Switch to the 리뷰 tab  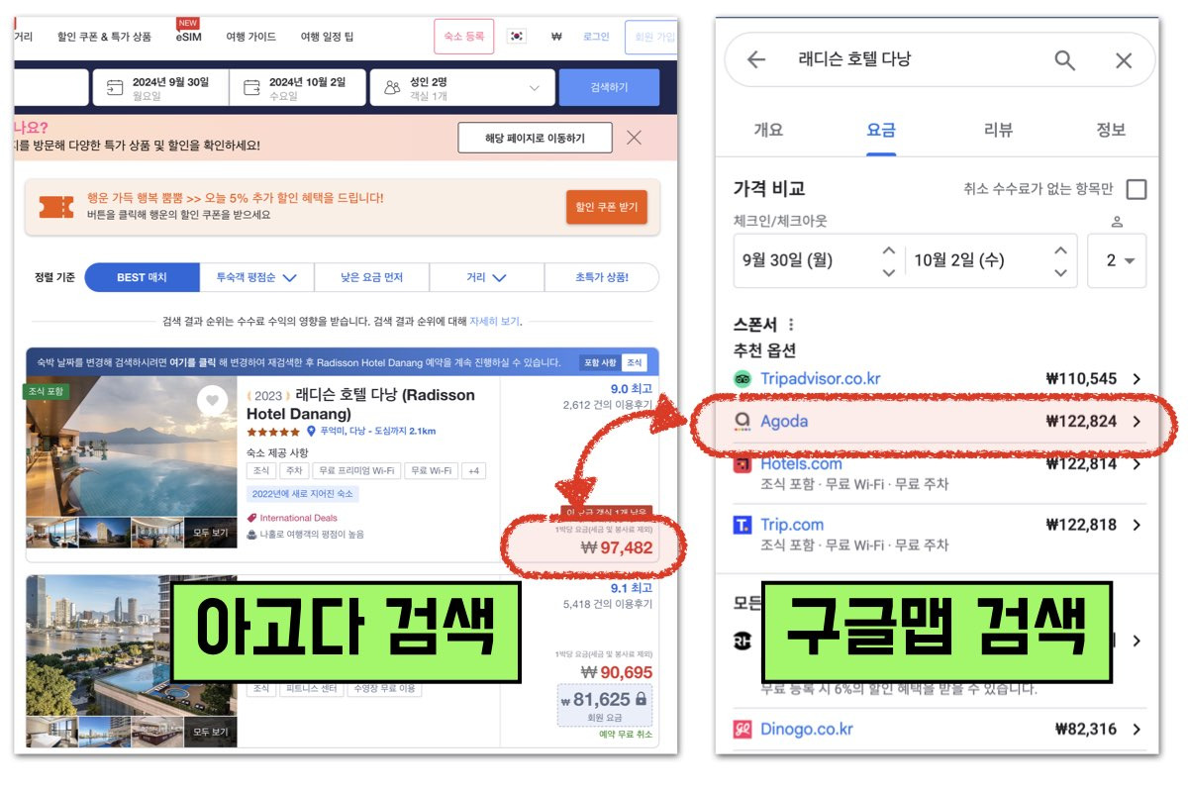[998, 130]
